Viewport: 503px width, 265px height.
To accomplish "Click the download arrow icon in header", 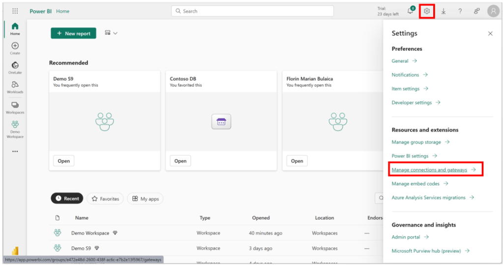I will tap(443, 11).
